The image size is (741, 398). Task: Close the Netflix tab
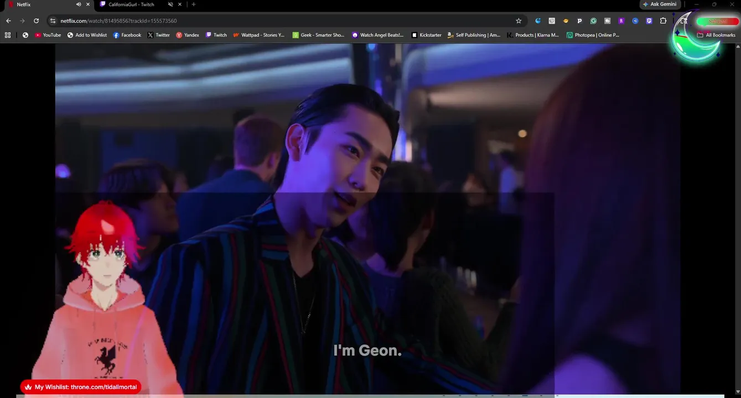click(87, 4)
